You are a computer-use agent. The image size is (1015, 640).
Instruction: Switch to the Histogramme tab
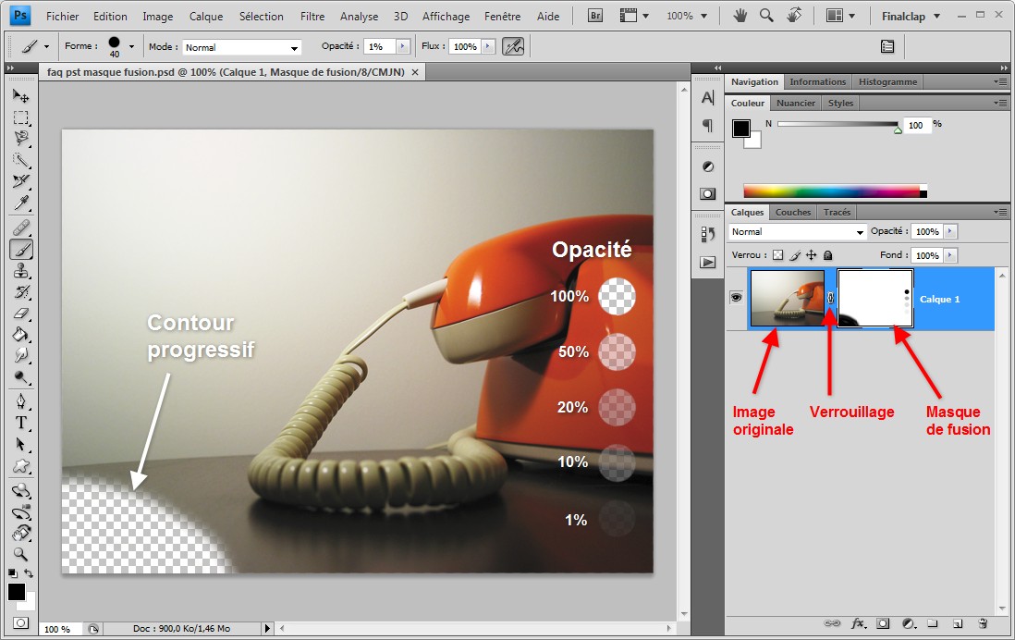tap(887, 81)
